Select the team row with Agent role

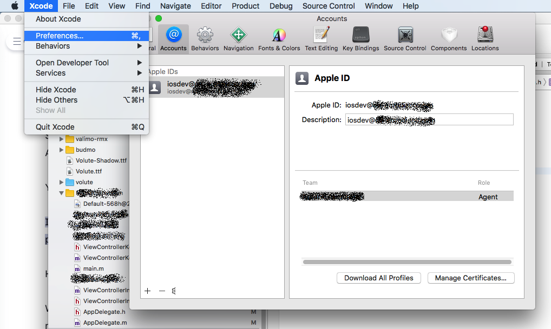coord(407,196)
